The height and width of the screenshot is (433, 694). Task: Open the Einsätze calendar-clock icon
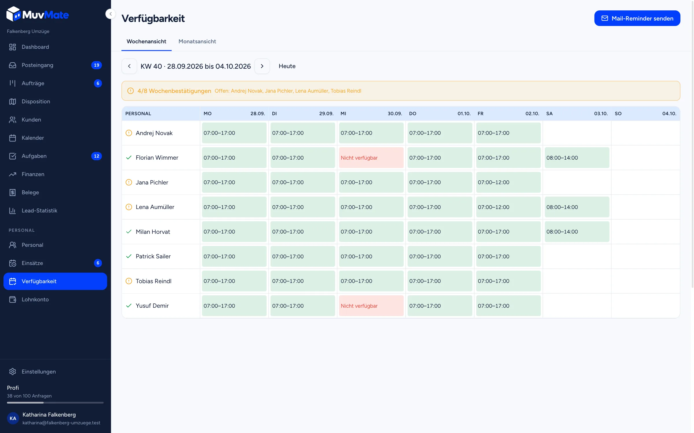[12, 263]
